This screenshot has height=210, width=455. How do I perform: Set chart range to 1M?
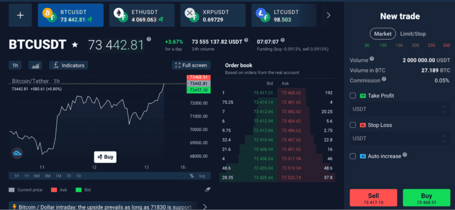pos(59,176)
